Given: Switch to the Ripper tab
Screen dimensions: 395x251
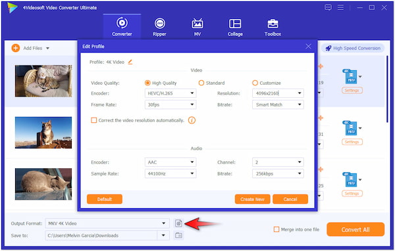Looking at the screenshot, I should (x=159, y=27).
